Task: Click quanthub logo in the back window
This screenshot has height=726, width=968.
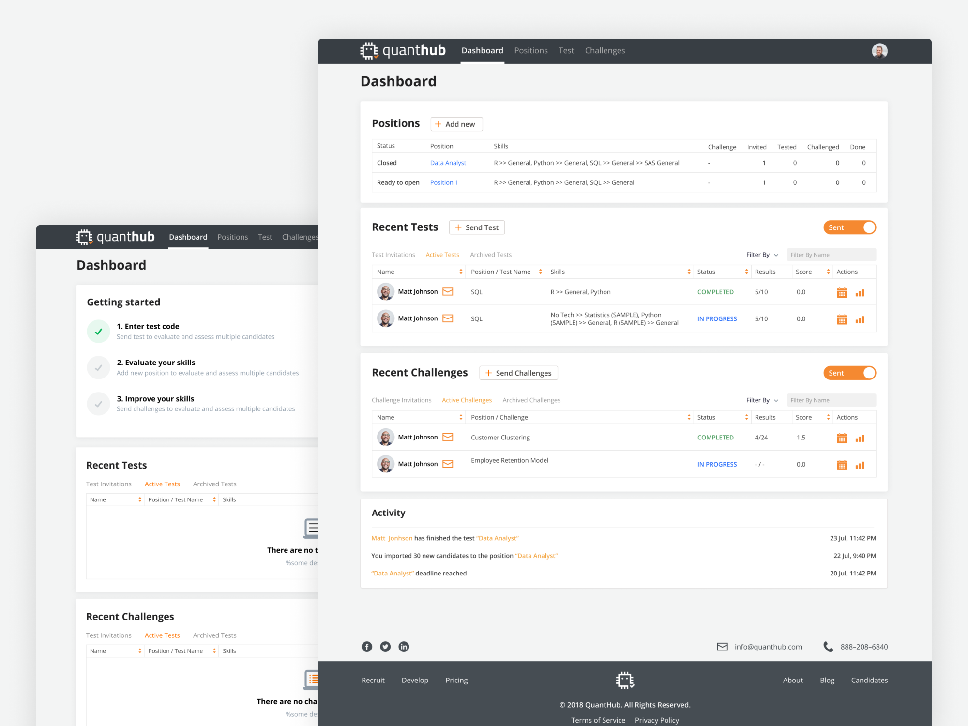Action: [x=115, y=237]
